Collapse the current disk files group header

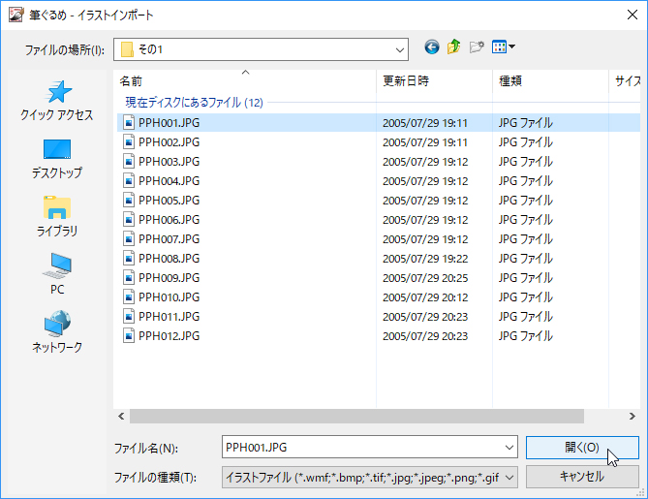pos(194,102)
